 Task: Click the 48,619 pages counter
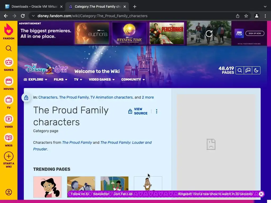226,70
